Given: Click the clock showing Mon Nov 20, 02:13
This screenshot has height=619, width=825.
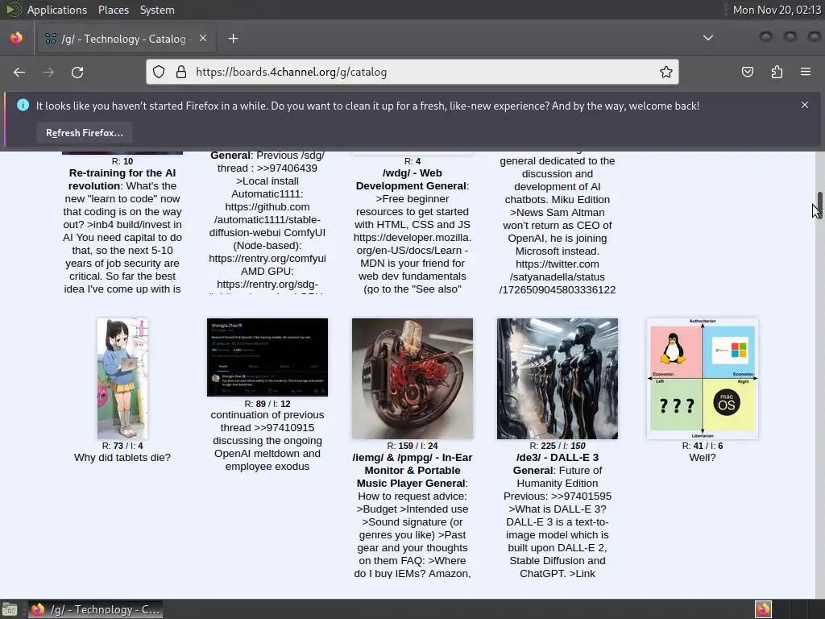Looking at the screenshot, I should tap(777, 10).
